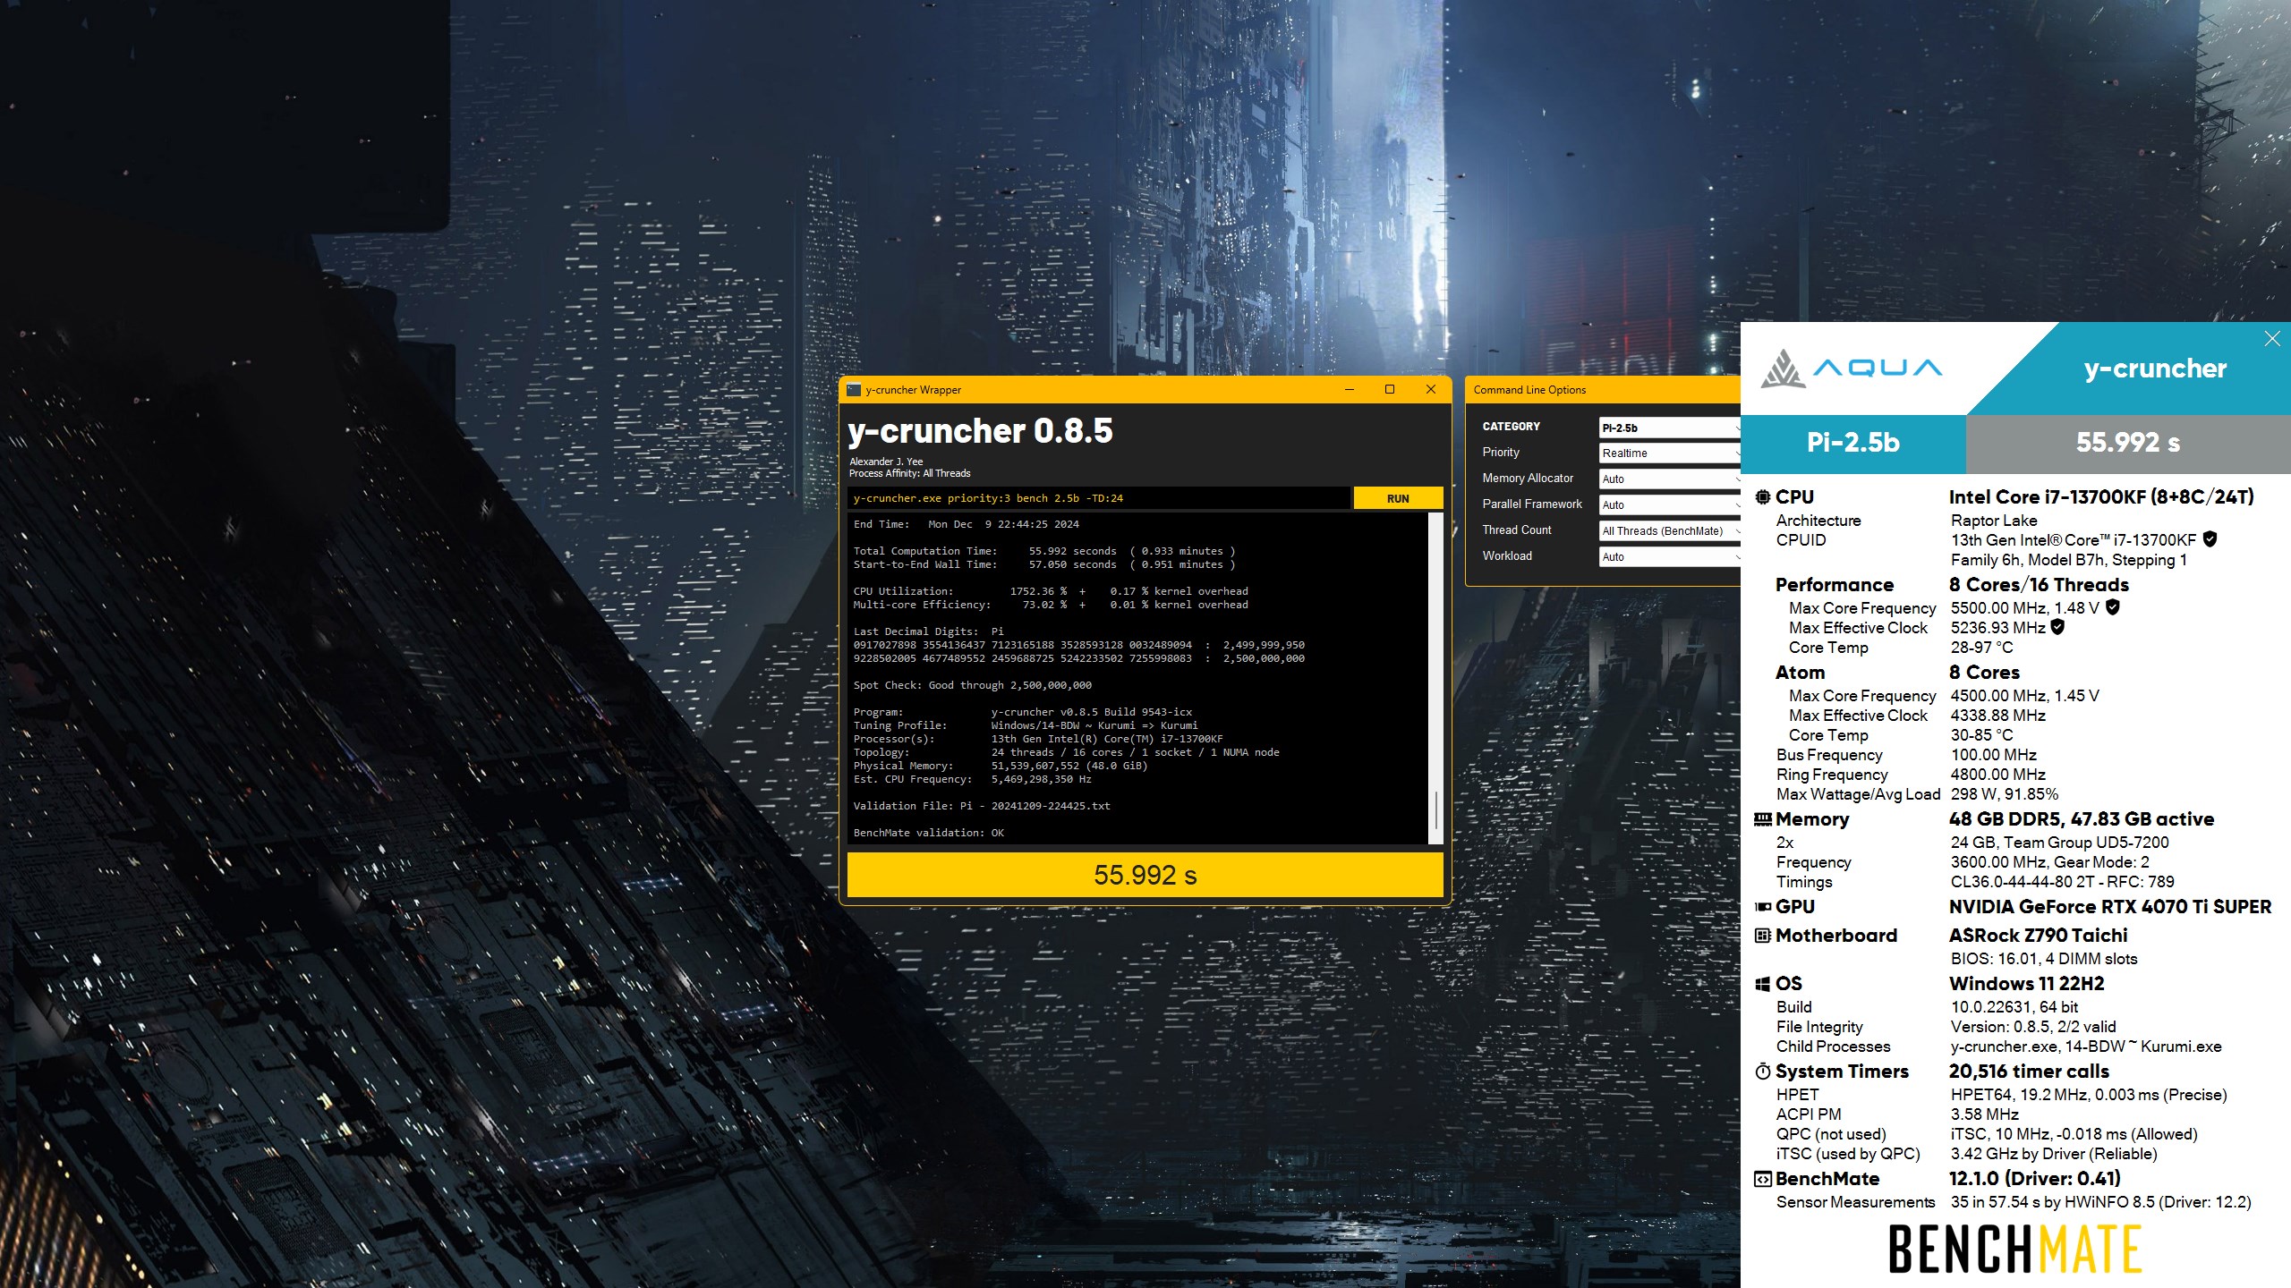Click the 'y-cruncher 0.8.5' heading
The width and height of the screenshot is (2291, 1288).
pos(980,431)
